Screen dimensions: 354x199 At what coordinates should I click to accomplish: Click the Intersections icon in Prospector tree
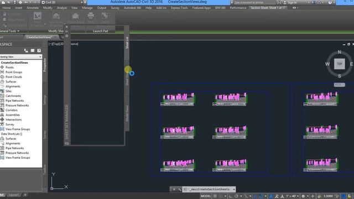[2, 119]
